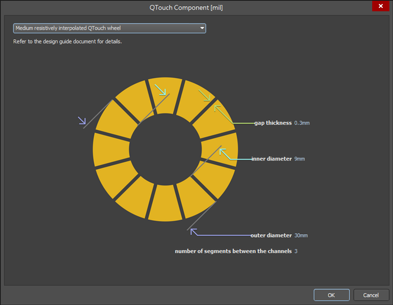The height and width of the screenshot is (305, 393).
Task: Confirm the dialog with OK
Action: coord(331,295)
